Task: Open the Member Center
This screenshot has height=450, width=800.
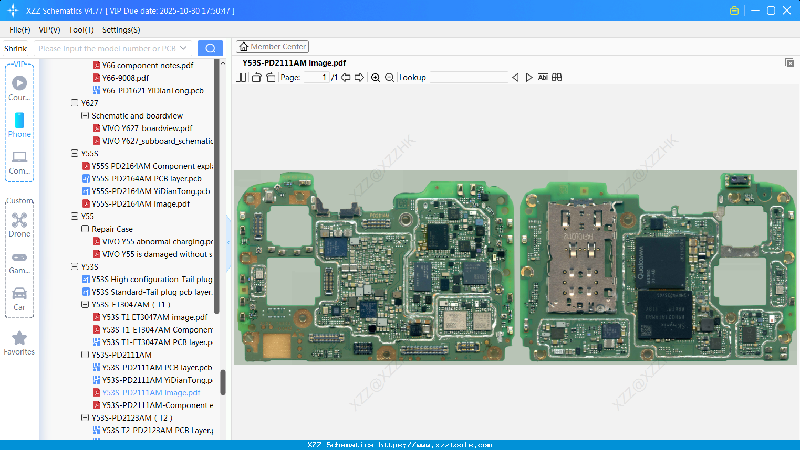Action: (x=272, y=47)
